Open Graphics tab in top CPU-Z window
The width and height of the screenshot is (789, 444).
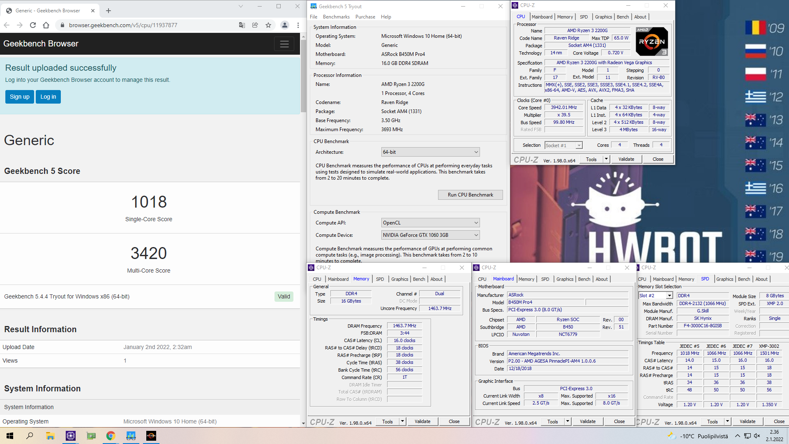(x=603, y=17)
